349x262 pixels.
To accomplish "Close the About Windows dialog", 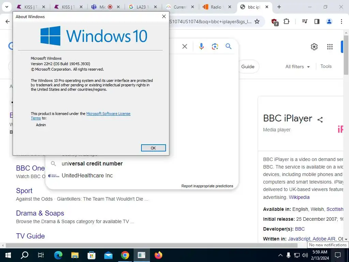I will 164,16.
